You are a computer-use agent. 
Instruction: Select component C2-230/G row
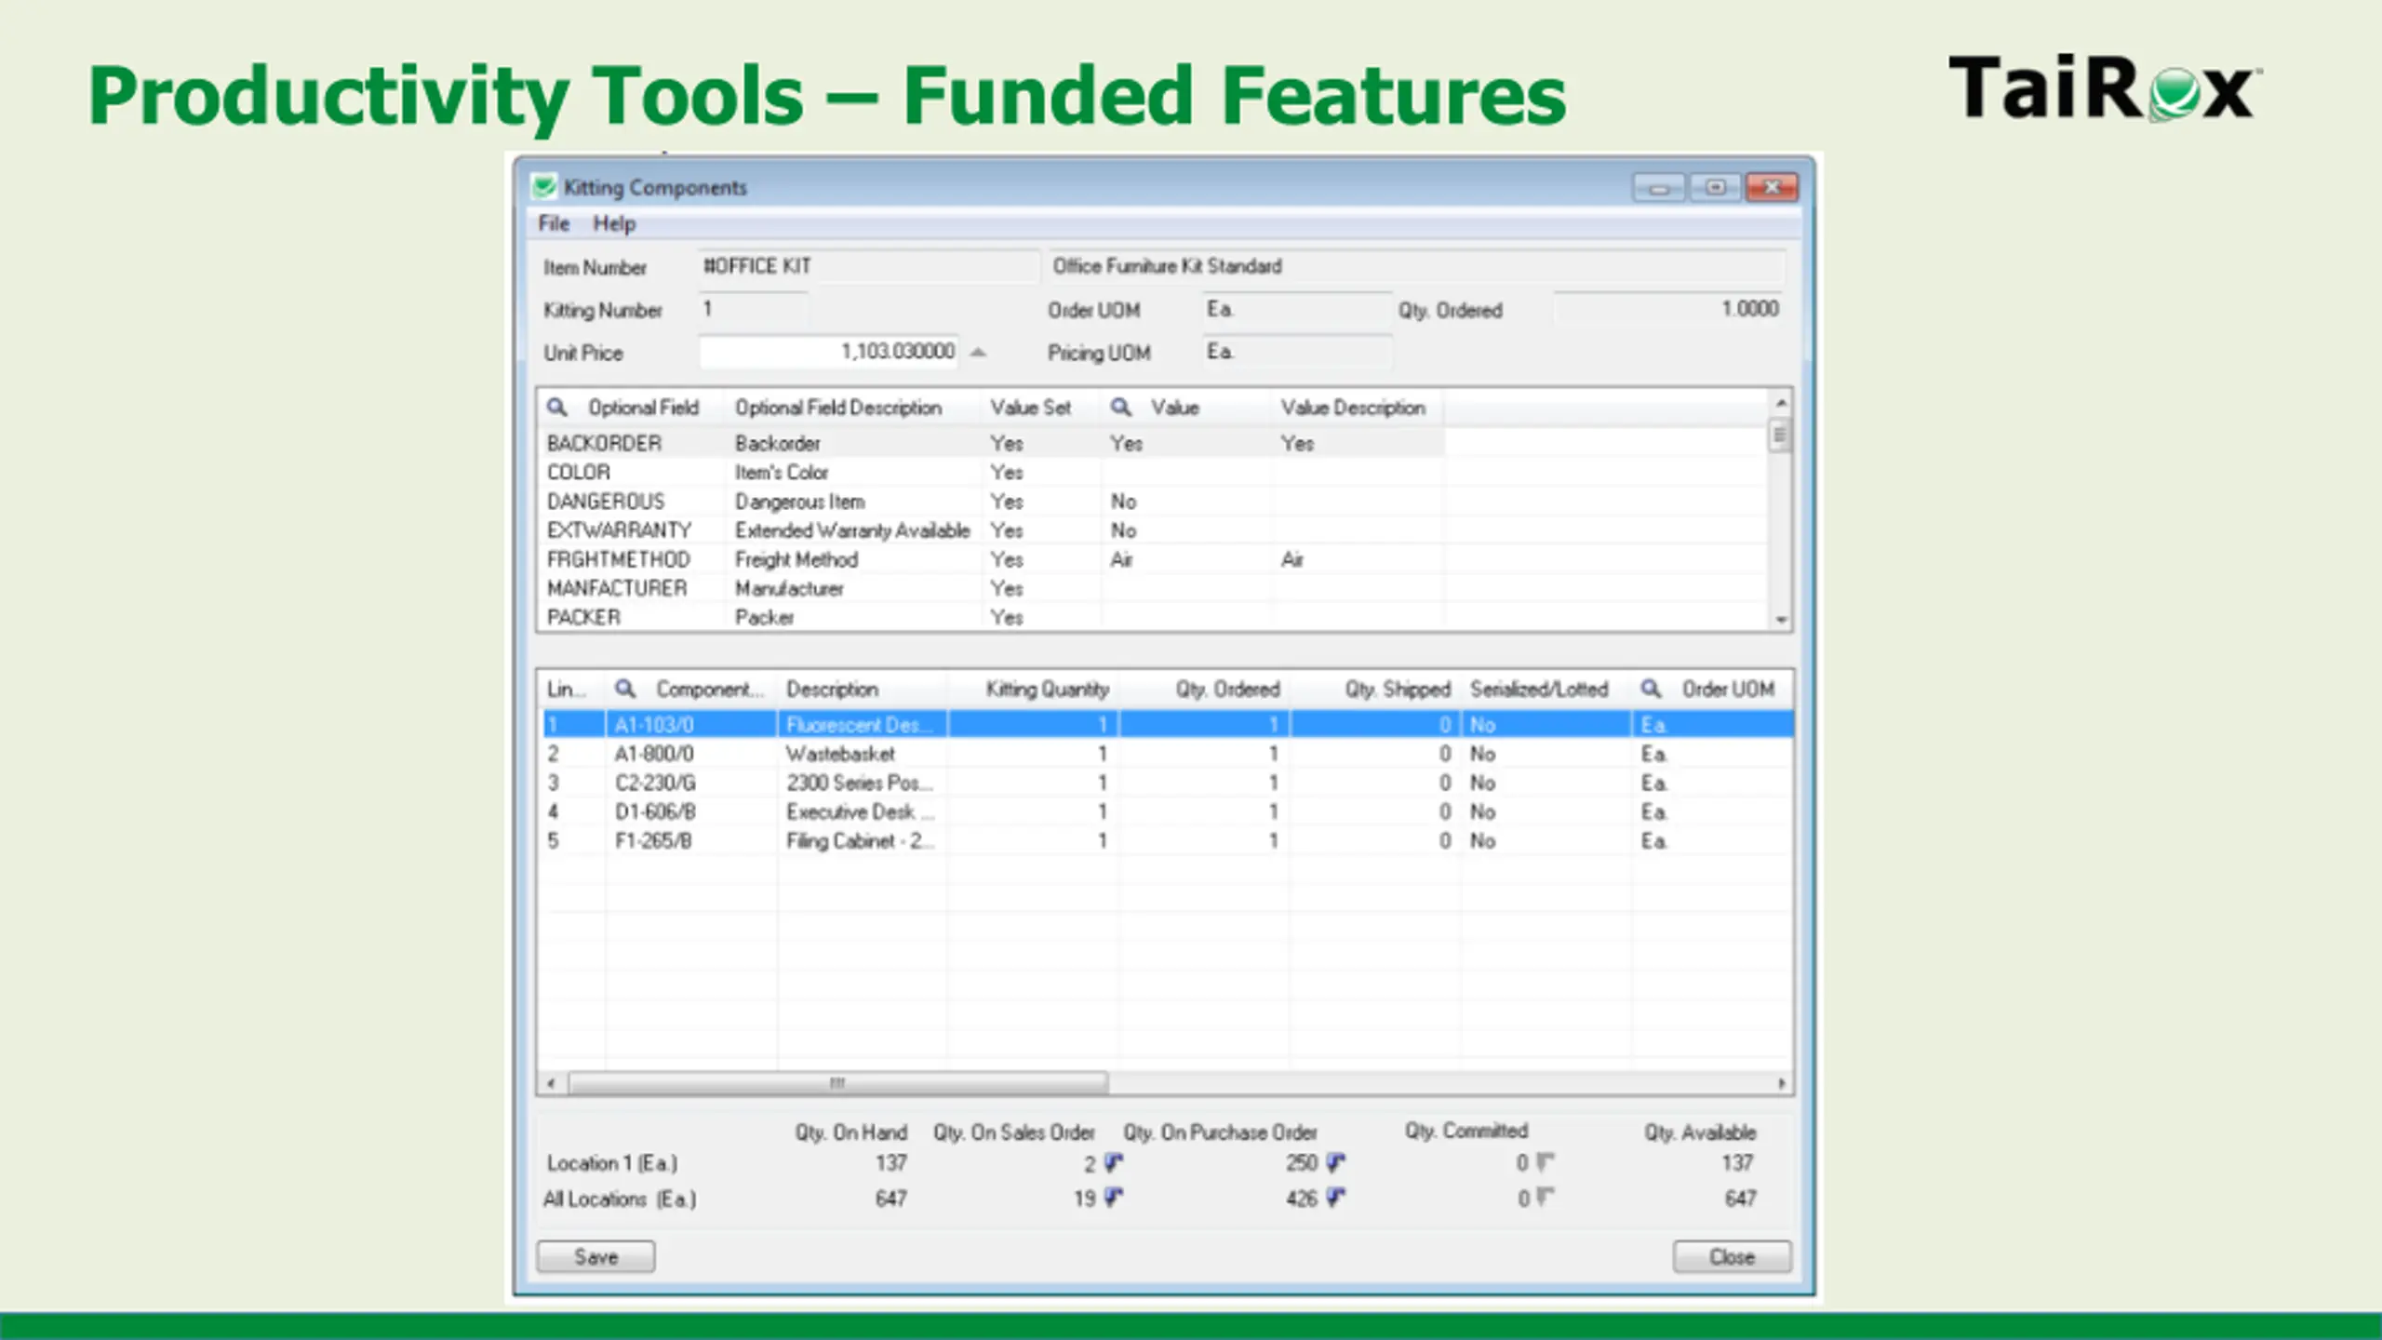pyautogui.click(x=1168, y=782)
